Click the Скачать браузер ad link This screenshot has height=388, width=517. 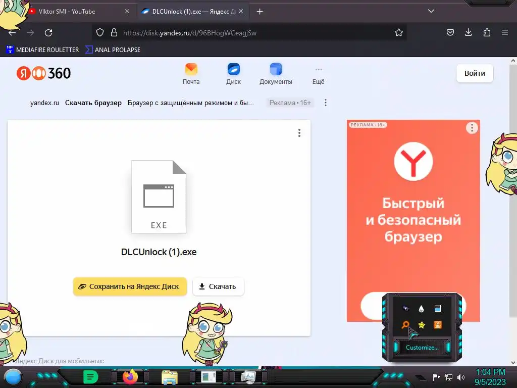(x=93, y=103)
